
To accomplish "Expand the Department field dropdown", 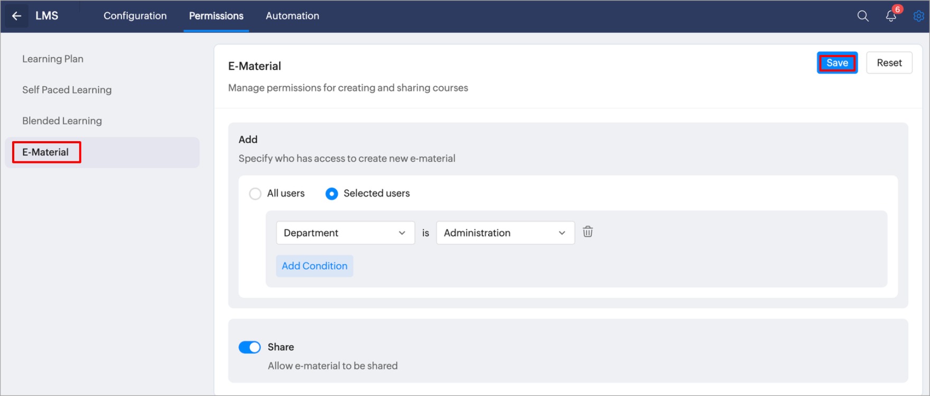I will (345, 233).
